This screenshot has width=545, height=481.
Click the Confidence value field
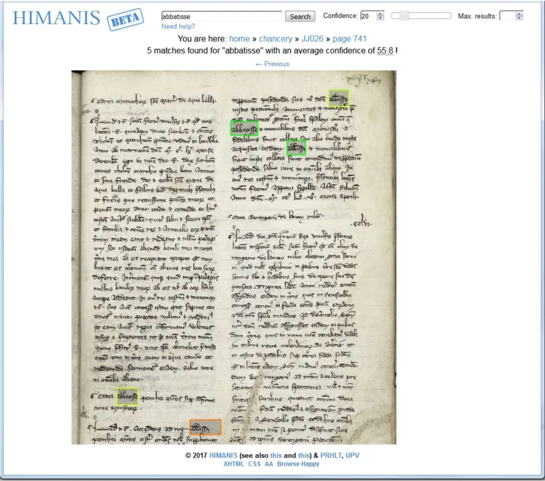click(368, 16)
